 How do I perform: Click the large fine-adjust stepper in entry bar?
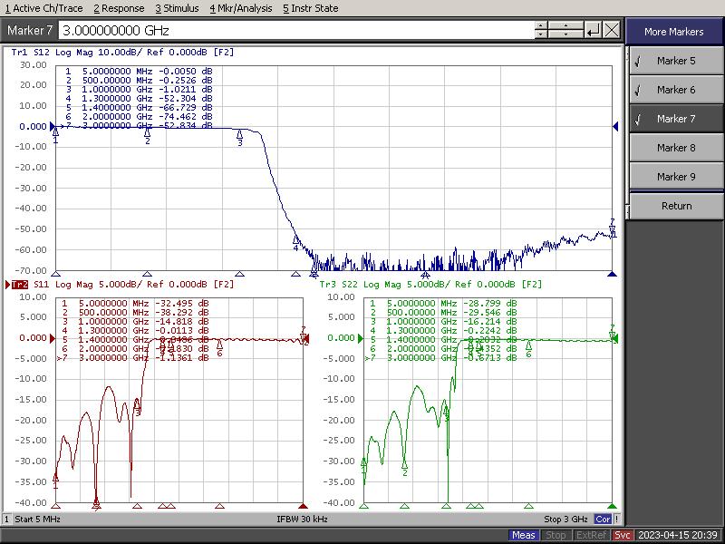[x=567, y=30]
